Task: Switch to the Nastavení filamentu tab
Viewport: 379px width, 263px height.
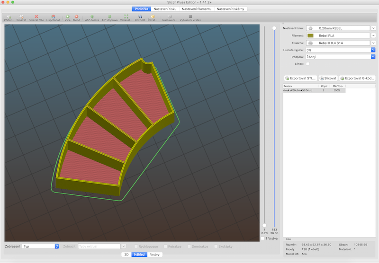Action: point(196,9)
